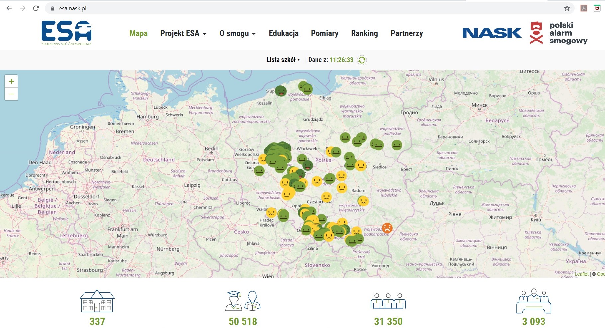This screenshot has width=605, height=328.
Task: Zoom in on the map
Action: (11, 81)
